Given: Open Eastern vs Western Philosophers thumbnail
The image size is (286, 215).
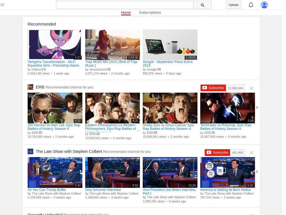Looking at the screenshot, I should (x=113, y=108).
